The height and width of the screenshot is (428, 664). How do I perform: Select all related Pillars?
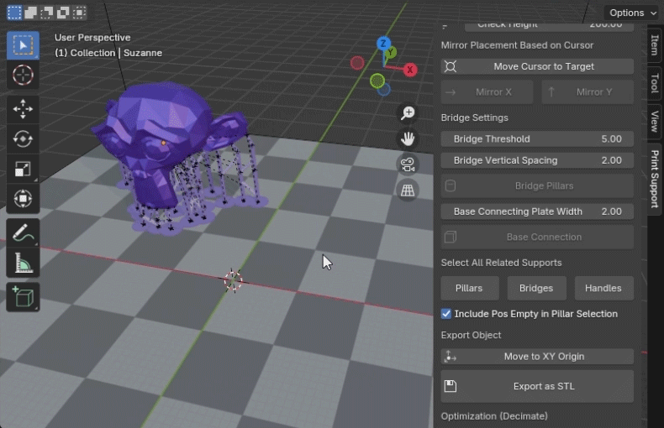470,288
